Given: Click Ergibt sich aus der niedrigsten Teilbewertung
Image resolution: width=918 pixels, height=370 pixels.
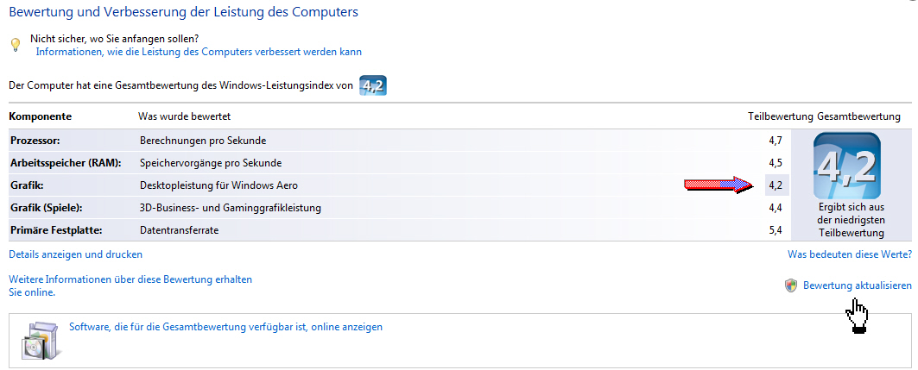Looking at the screenshot, I should coord(851,221).
